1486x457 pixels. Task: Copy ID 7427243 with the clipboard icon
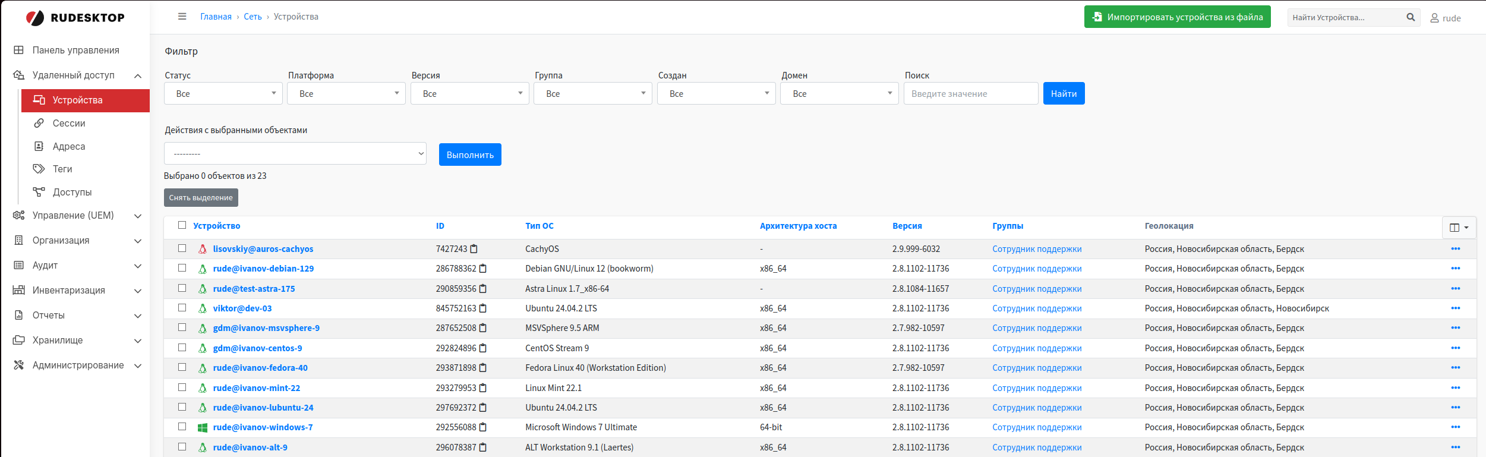pos(474,249)
